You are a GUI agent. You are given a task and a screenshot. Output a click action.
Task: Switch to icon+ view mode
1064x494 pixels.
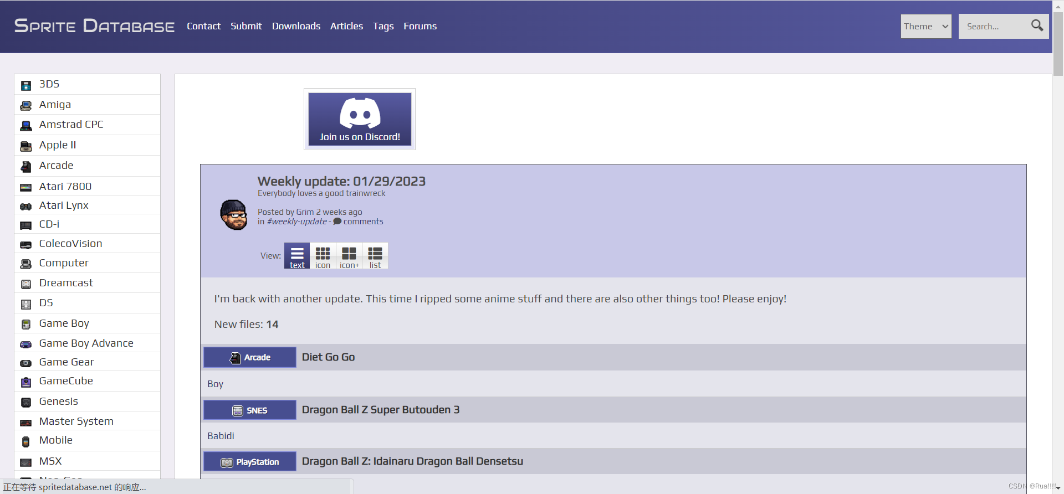[349, 256]
